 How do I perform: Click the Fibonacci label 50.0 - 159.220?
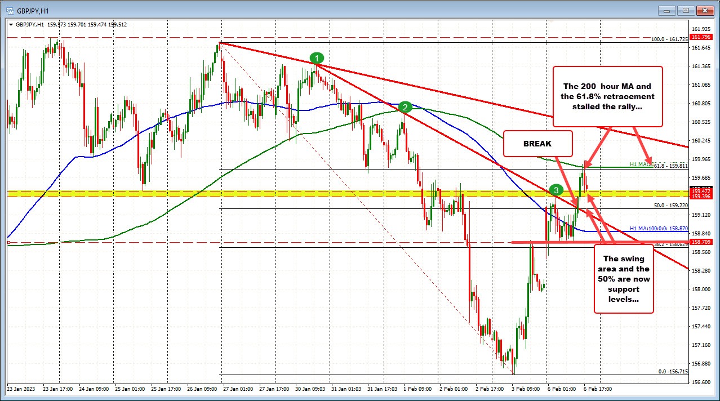point(671,206)
